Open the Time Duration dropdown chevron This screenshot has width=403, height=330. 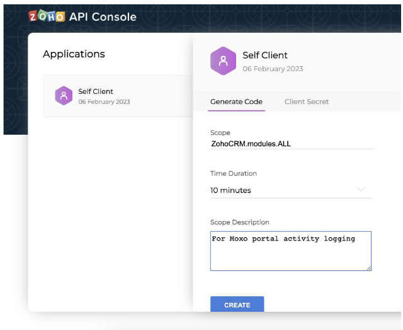point(361,190)
